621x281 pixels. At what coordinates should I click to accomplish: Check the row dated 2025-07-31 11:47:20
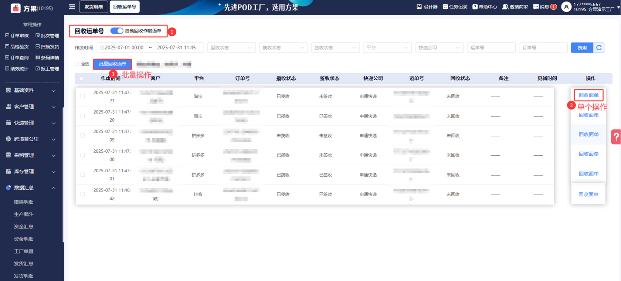(x=83, y=116)
